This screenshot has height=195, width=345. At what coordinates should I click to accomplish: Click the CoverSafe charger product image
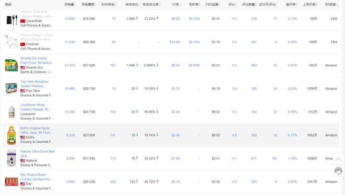tap(11, 19)
